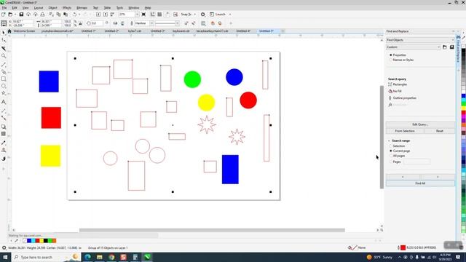Screen dimensions: 466x262
Task: Open the Custom query dropdown
Action: coord(413,47)
